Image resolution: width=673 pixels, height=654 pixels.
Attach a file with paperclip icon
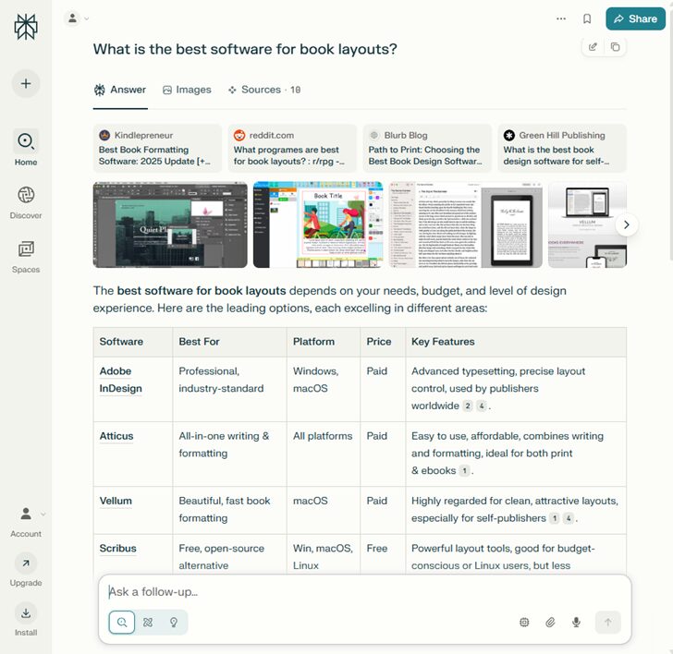point(550,623)
